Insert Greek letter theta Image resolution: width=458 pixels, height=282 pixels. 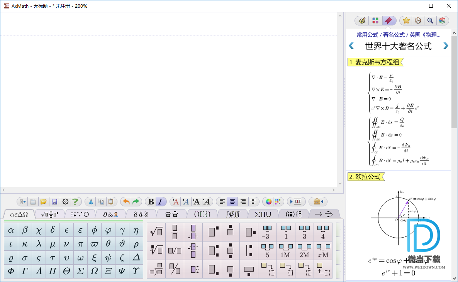[x=108, y=244]
